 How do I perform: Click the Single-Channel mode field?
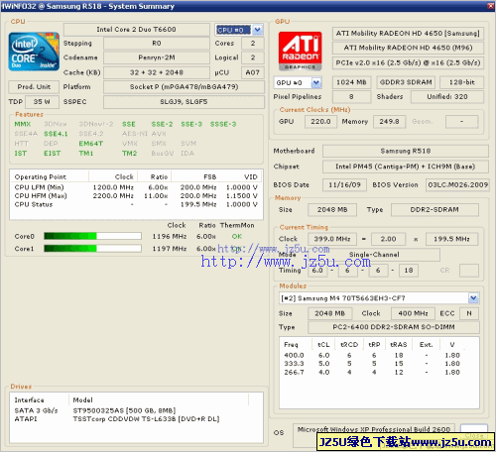coord(374,255)
